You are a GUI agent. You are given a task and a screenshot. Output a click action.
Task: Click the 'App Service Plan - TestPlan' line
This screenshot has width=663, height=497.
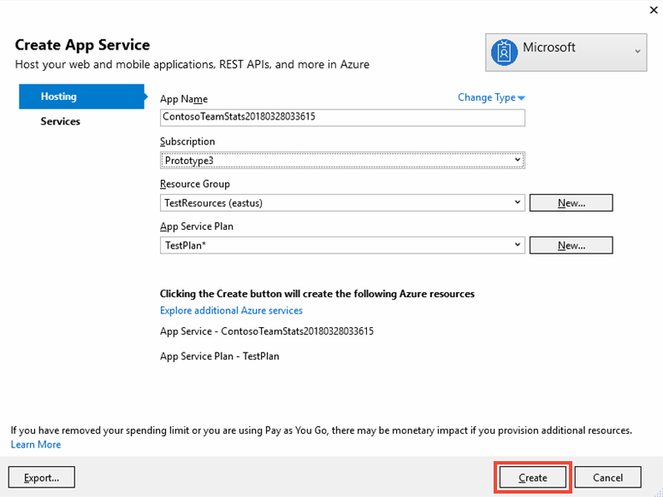tap(220, 356)
